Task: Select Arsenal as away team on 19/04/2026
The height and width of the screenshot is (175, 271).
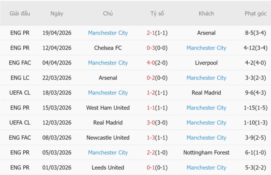Action: (x=206, y=33)
